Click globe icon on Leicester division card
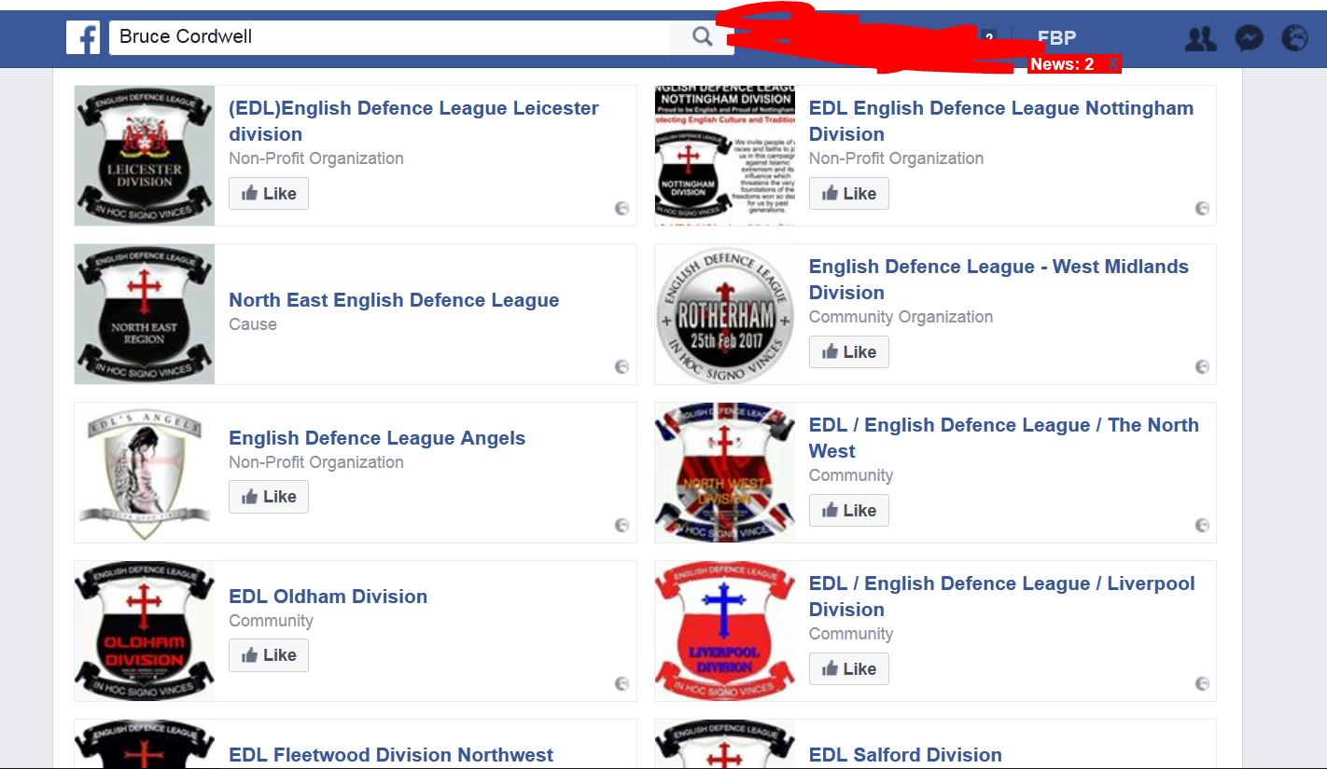The height and width of the screenshot is (769, 1327). coord(622,209)
